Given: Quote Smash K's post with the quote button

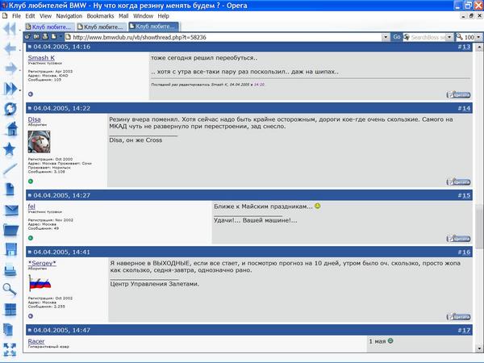Looking at the screenshot, I should (x=459, y=94).
